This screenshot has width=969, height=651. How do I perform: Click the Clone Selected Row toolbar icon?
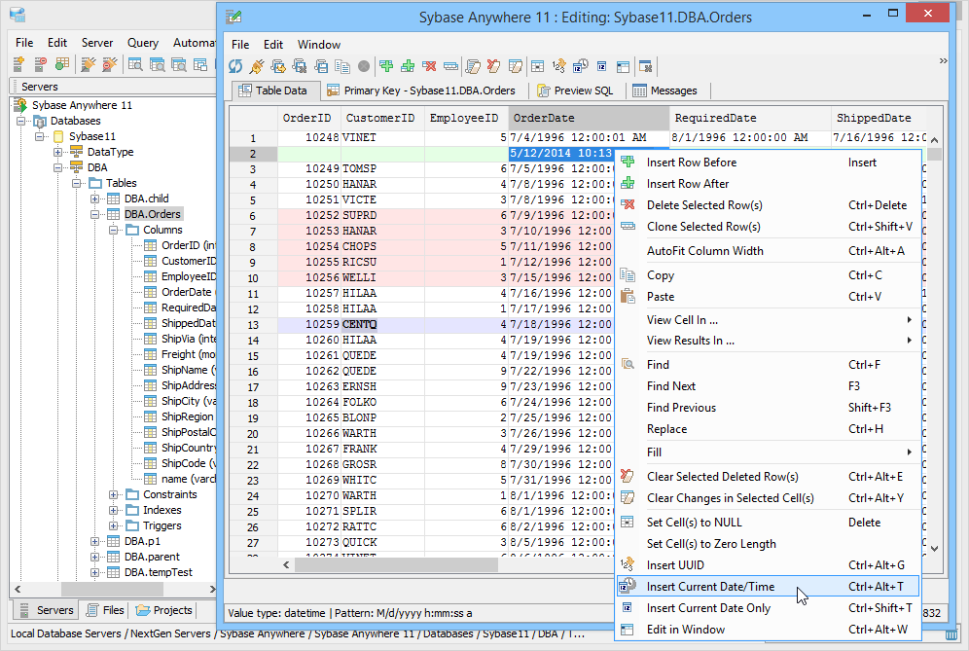coord(451,66)
